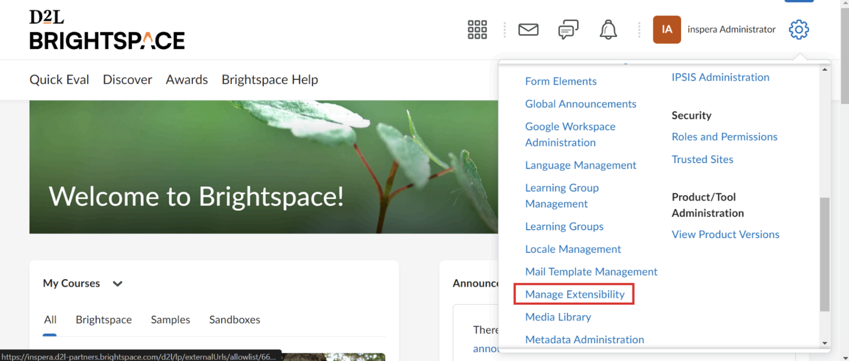Open Quick Eval in the navbar
The image size is (849, 361).
(59, 80)
